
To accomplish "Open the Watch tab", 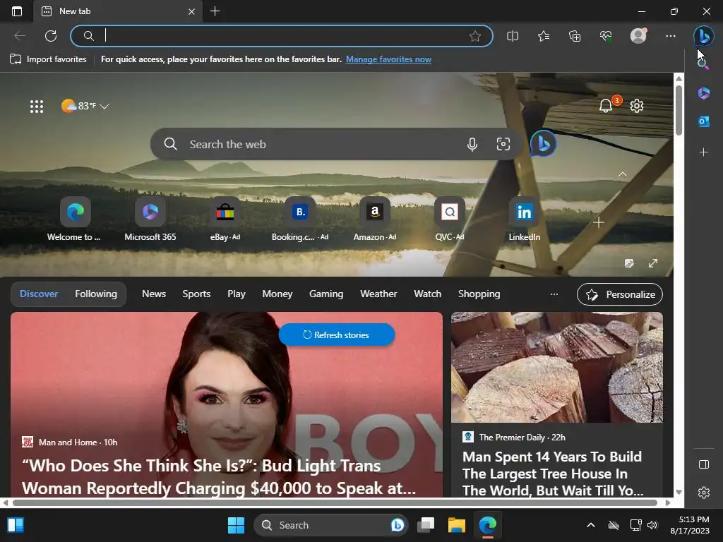I will click(427, 294).
